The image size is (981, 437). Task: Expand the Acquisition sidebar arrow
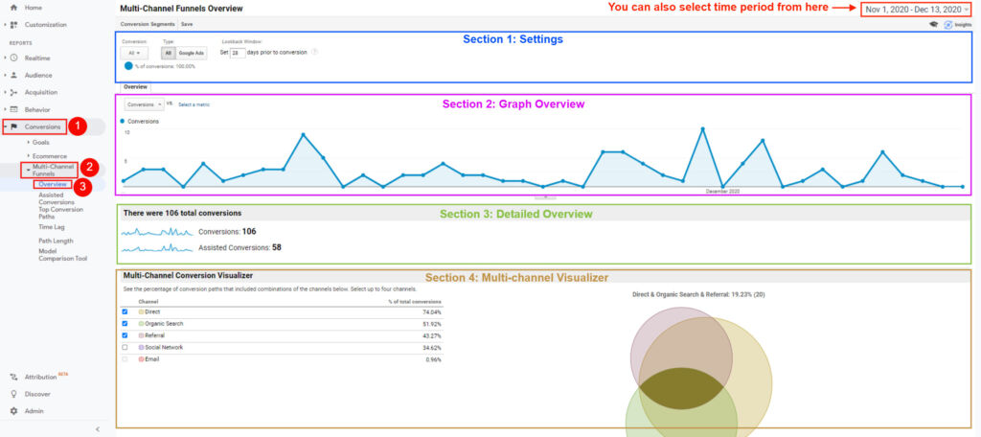click(x=5, y=92)
